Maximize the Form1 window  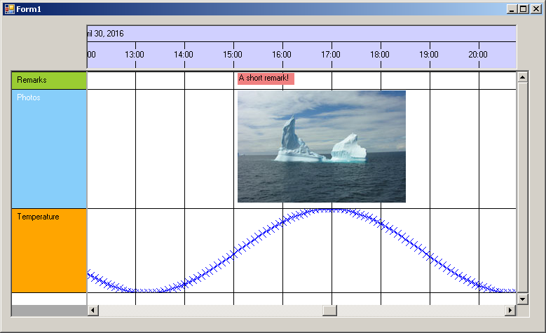(524, 8)
